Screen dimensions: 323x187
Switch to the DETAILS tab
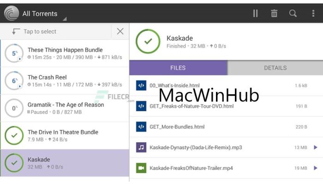point(275,68)
